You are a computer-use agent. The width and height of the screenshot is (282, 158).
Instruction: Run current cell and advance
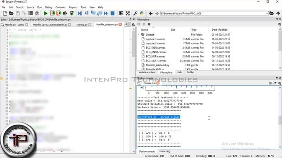tap(59, 13)
